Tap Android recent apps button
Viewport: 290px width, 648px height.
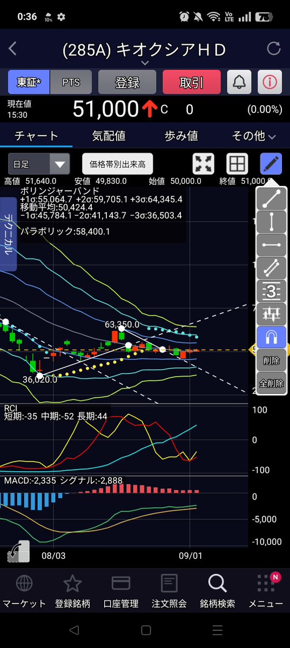(x=217, y=630)
